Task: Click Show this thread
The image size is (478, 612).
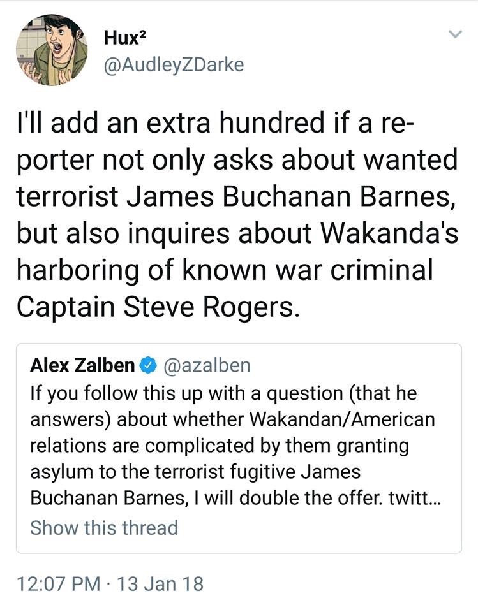Action: click(104, 528)
